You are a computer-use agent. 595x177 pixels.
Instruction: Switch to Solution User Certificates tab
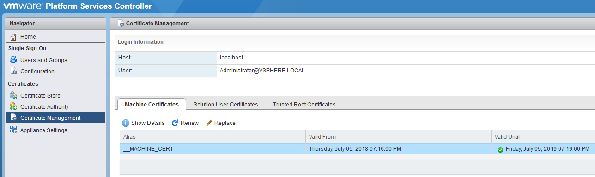point(225,104)
